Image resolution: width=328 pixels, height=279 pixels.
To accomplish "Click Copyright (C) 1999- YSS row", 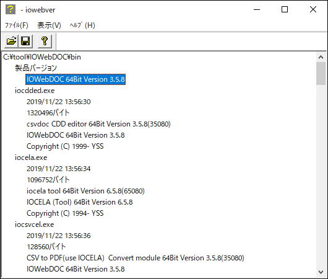I will click(x=65, y=146).
